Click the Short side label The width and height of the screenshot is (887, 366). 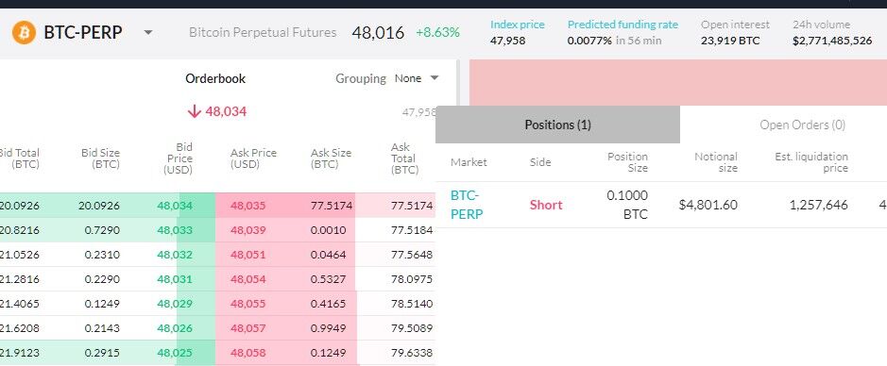pyautogui.click(x=546, y=205)
